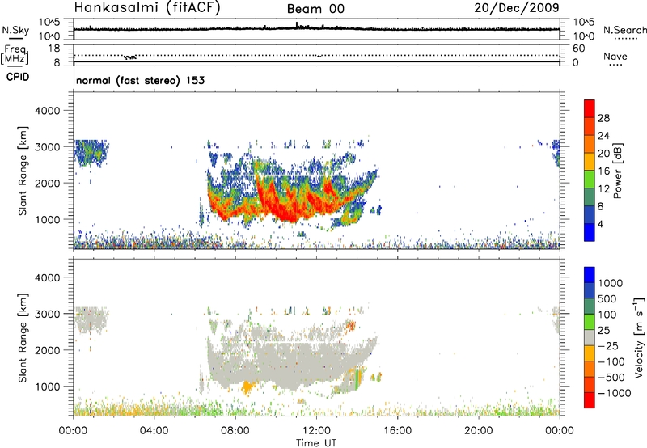Viewport: 647px width, 448px height.
Task: Click the normal (fast stereo) 153 text
Action: pyautogui.click(x=140, y=80)
